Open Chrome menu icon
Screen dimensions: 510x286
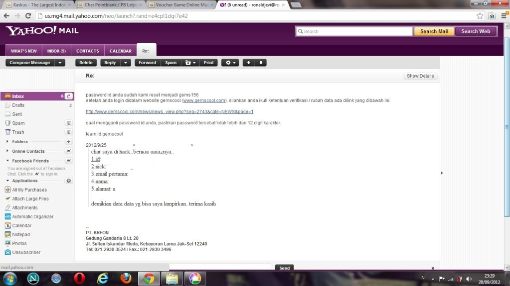504,15
